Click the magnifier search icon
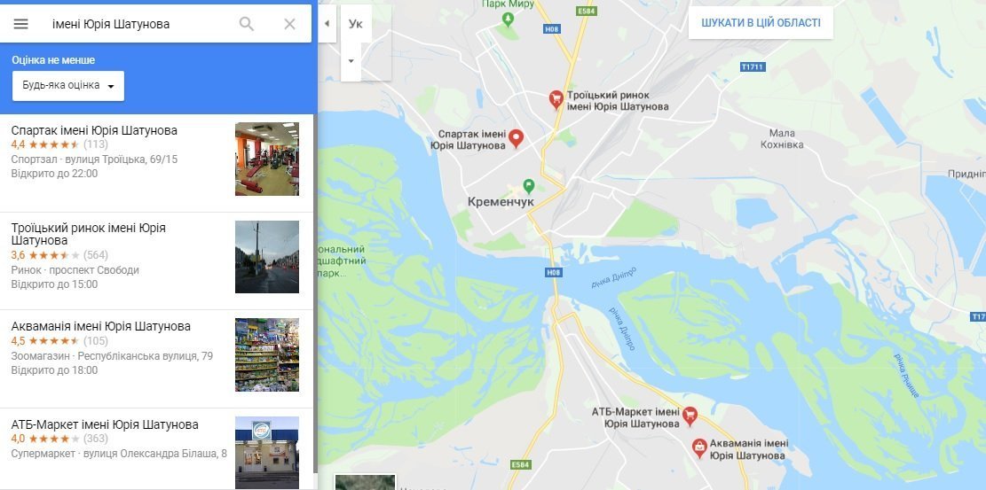986x490 pixels. click(247, 24)
